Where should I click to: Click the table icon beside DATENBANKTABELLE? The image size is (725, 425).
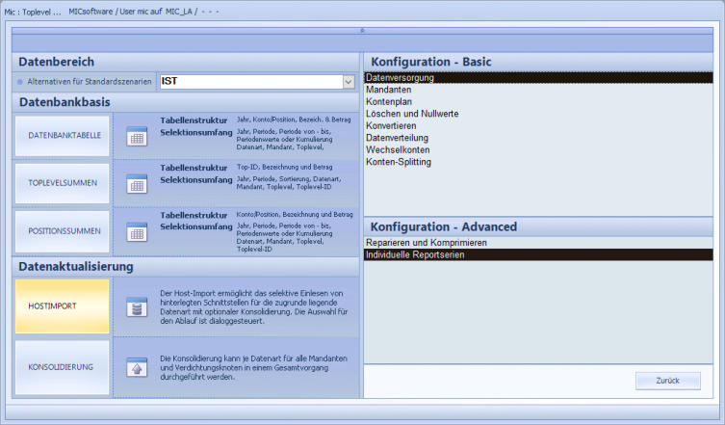(x=137, y=137)
